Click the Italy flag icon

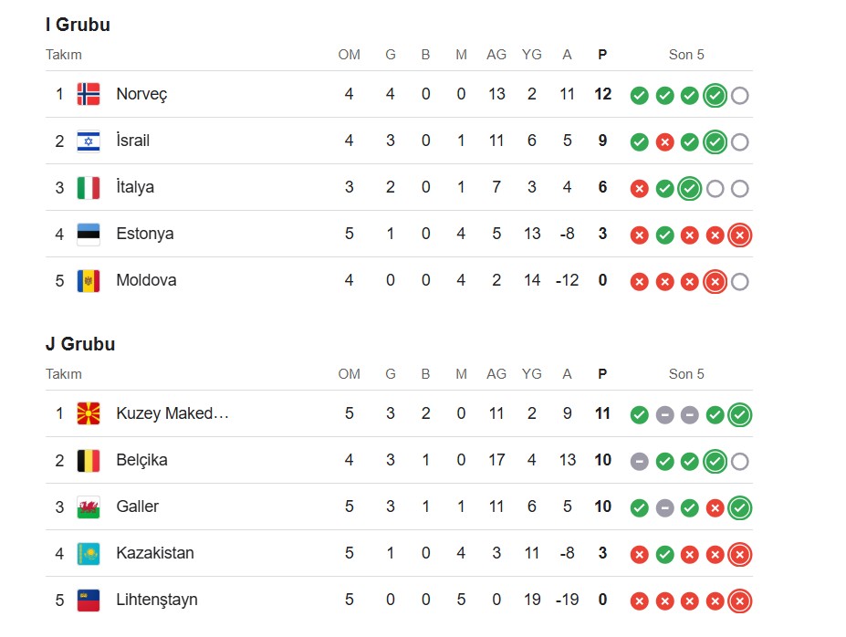click(x=89, y=187)
